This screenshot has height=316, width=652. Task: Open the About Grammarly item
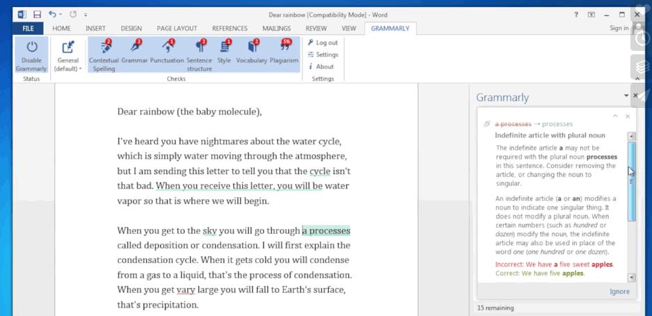(321, 67)
